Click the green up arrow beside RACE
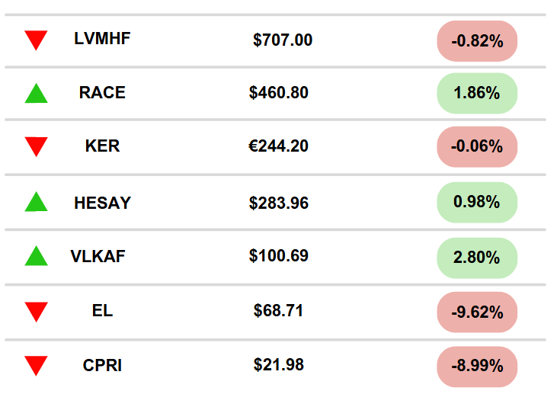The height and width of the screenshot is (394, 557). pos(36,93)
